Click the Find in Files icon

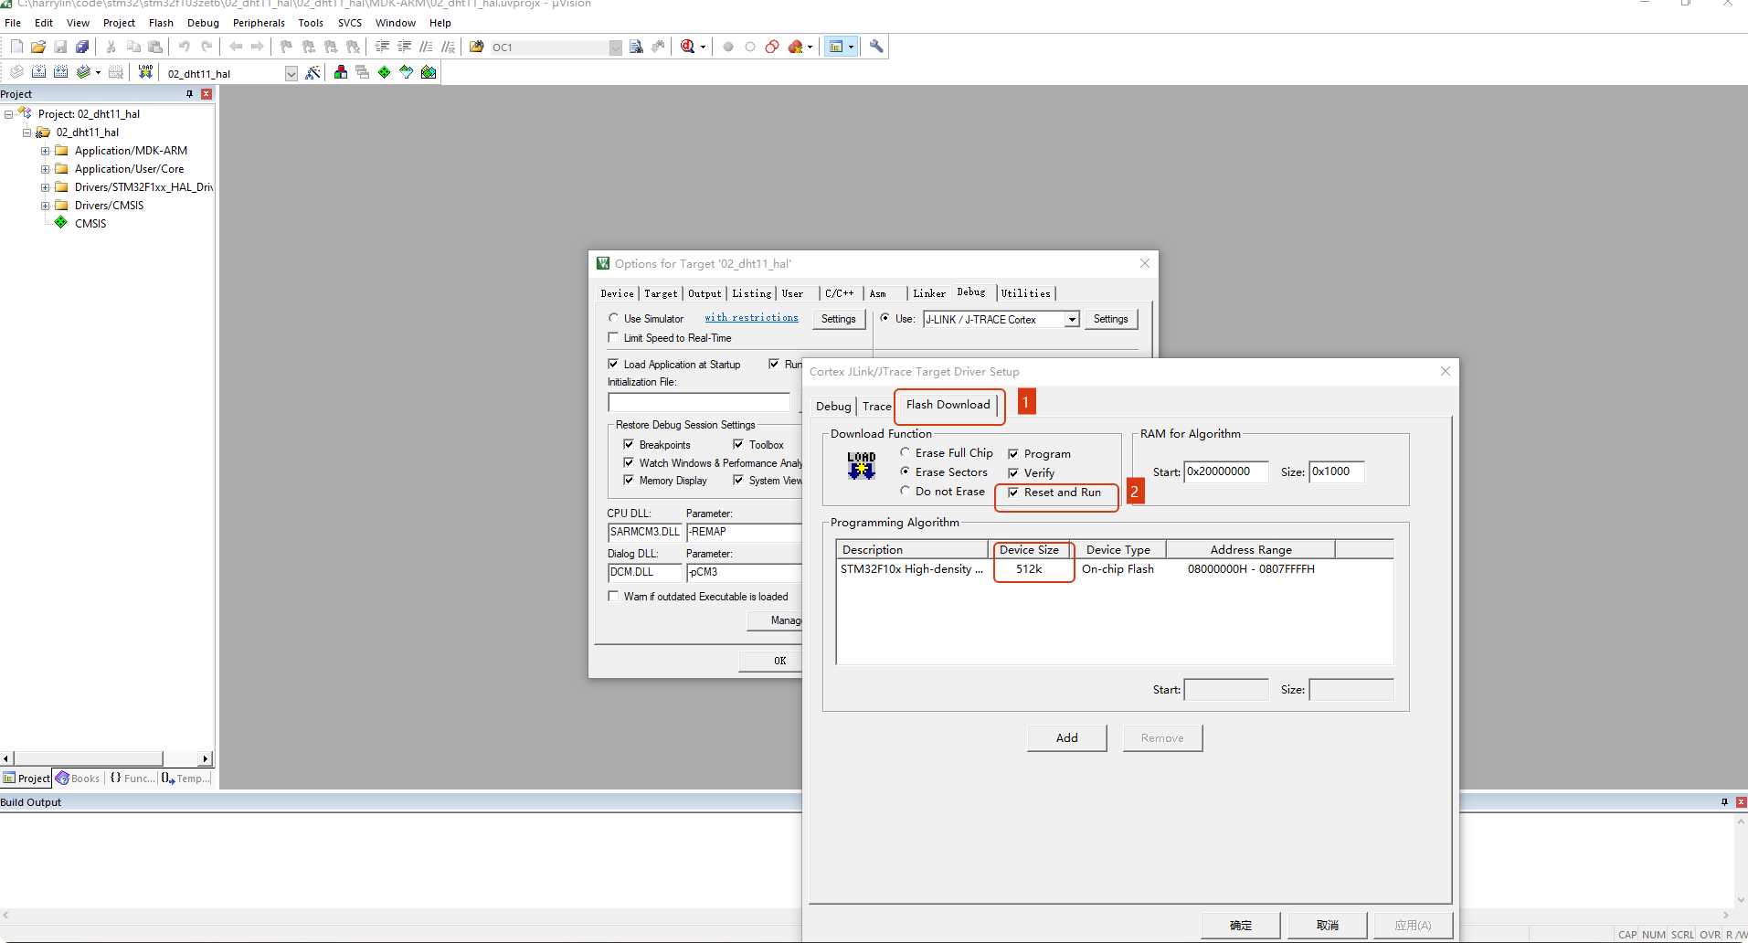pyautogui.click(x=477, y=47)
